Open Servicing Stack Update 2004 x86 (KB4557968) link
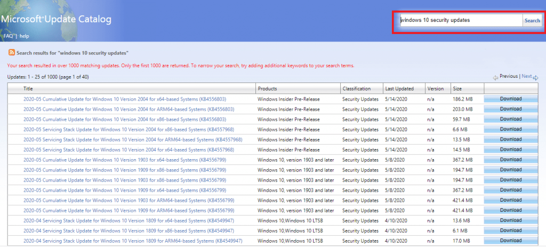 [x=129, y=129]
